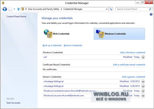Expand WindowsLive:user credential chevron
154x109 pixels.
tap(143, 95)
